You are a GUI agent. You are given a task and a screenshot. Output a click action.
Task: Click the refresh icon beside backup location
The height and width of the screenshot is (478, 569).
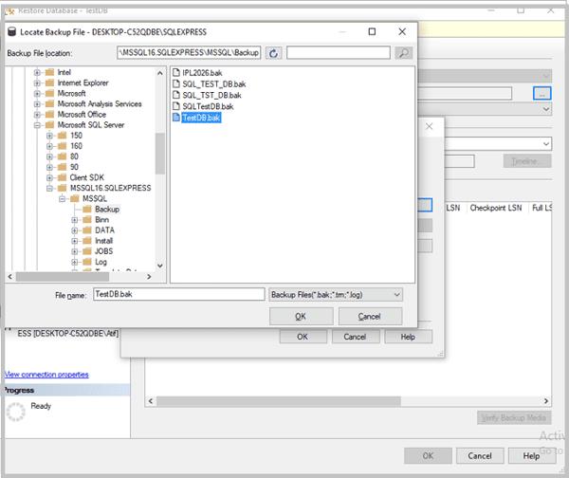(273, 53)
